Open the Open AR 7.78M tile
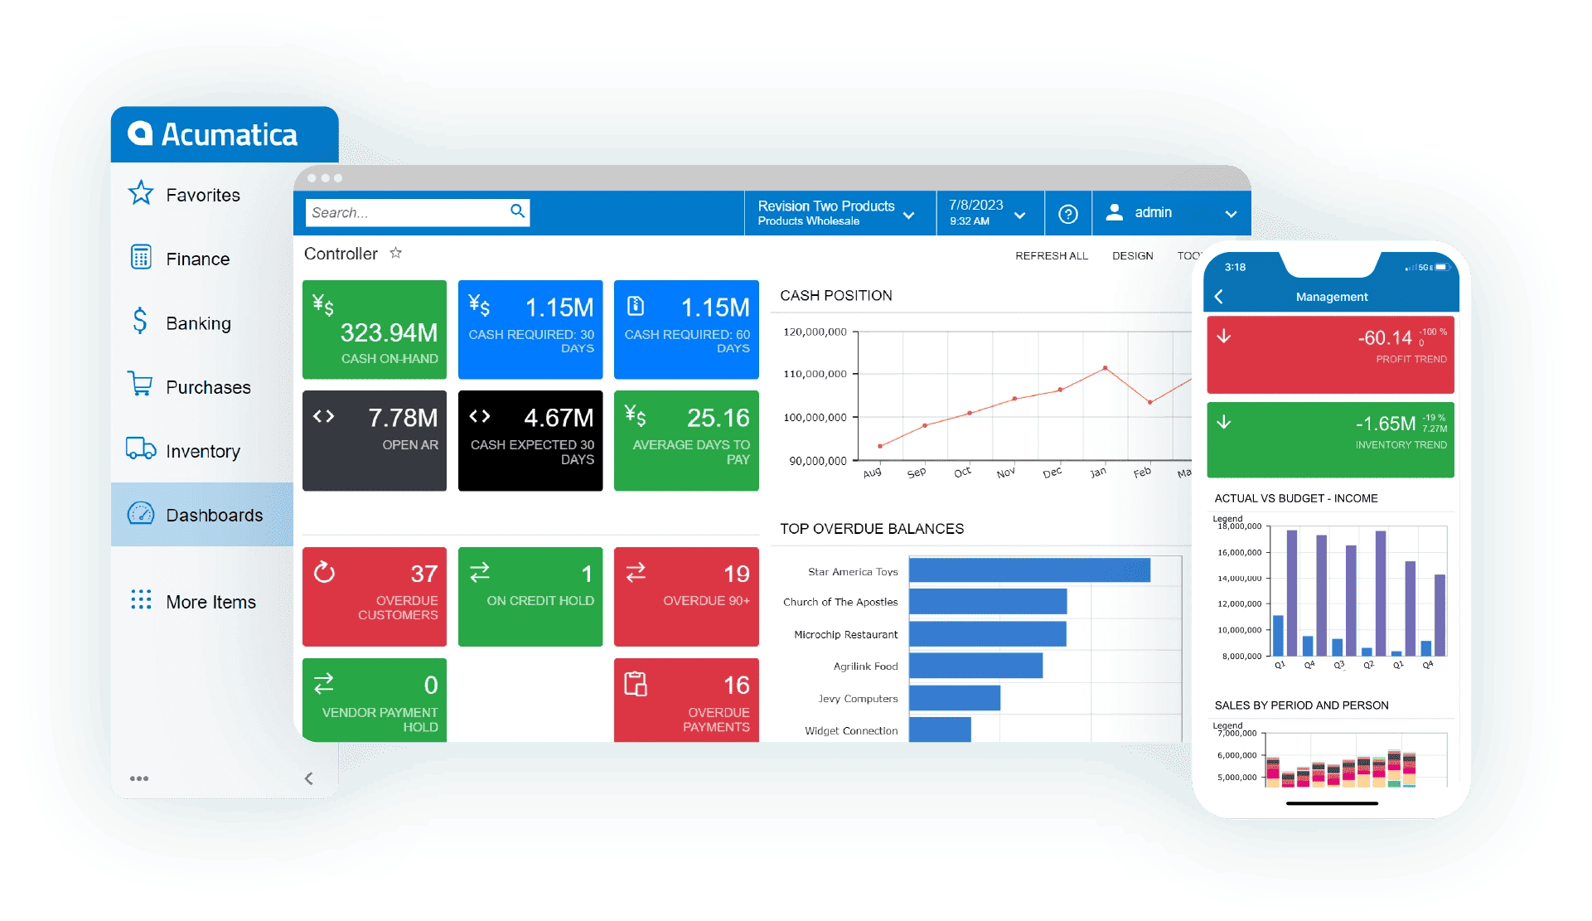The height and width of the screenshot is (921, 1592). pos(375,440)
